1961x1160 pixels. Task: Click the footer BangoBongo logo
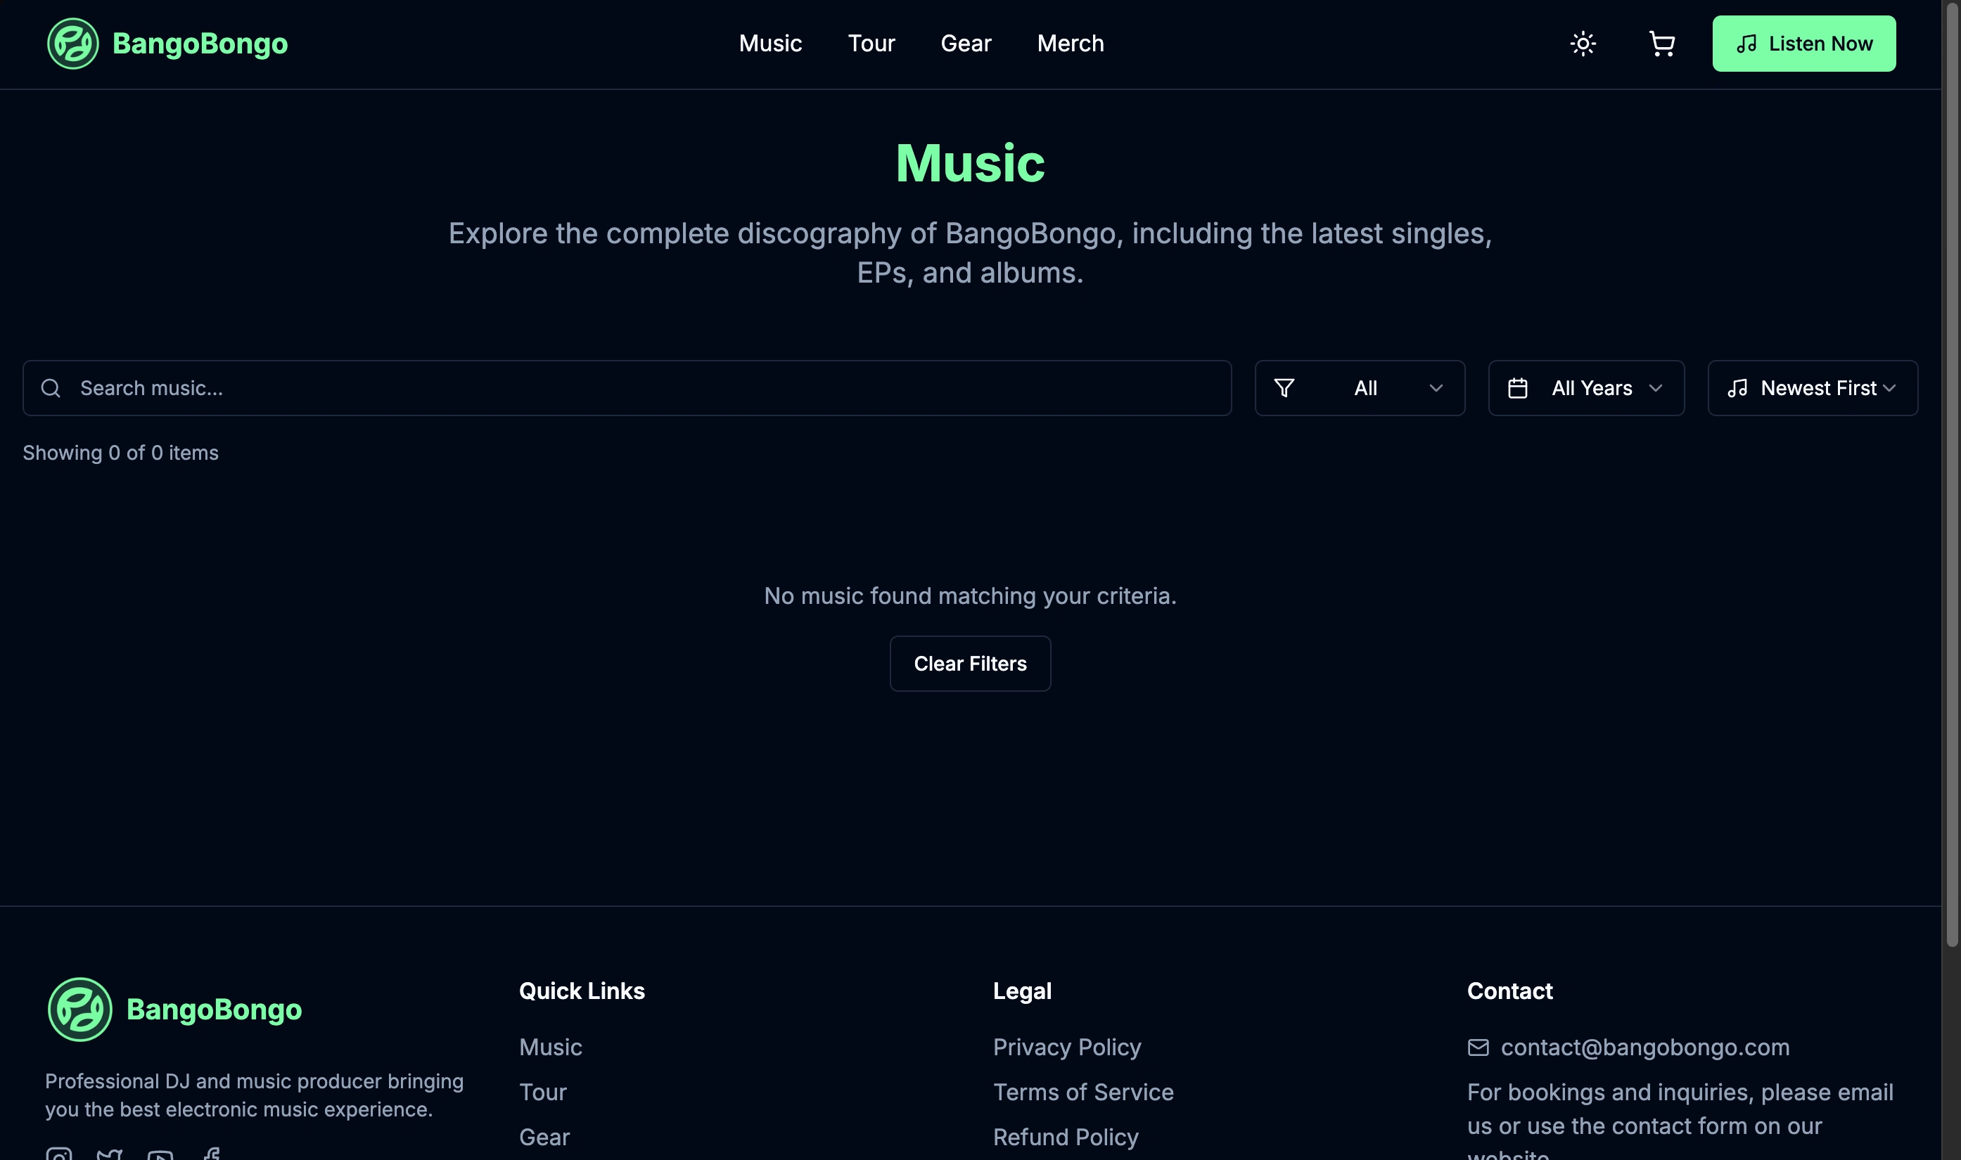pos(79,1009)
